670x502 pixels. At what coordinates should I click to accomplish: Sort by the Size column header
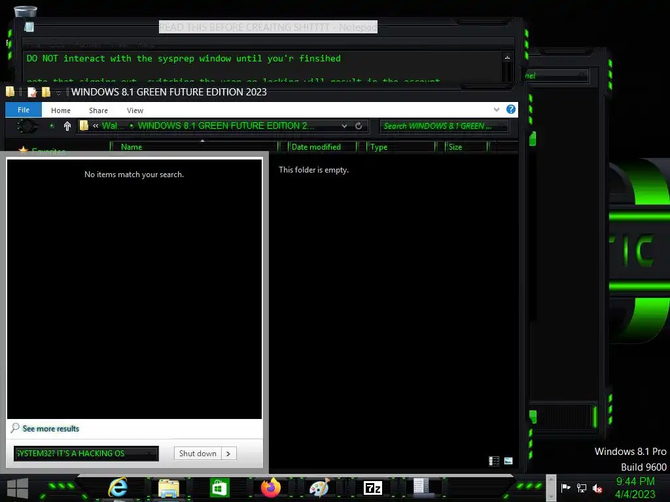point(466,147)
